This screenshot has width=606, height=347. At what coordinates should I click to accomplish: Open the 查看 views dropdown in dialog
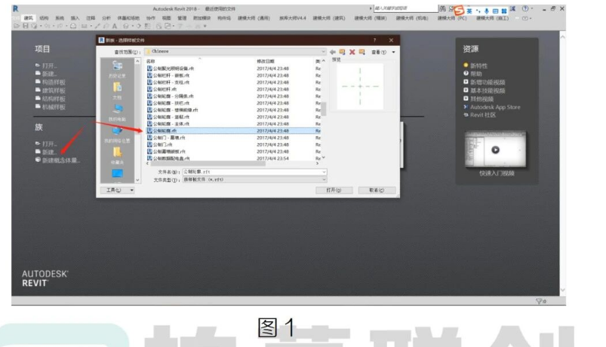pos(382,52)
